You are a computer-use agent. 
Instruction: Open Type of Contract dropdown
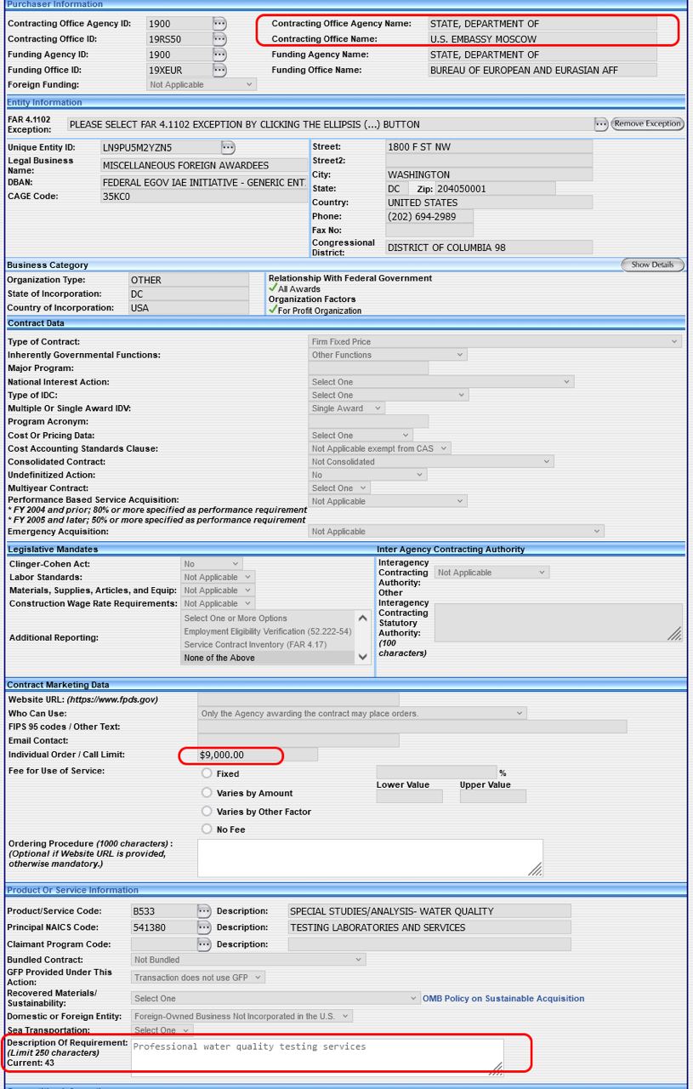495,342
